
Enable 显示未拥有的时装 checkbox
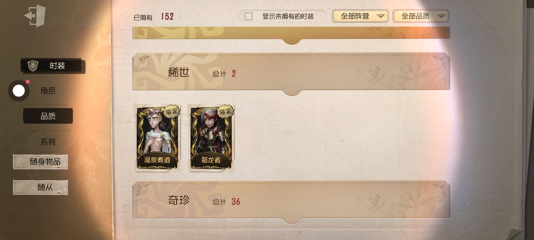pyautogui.click(x=248, y=16)
